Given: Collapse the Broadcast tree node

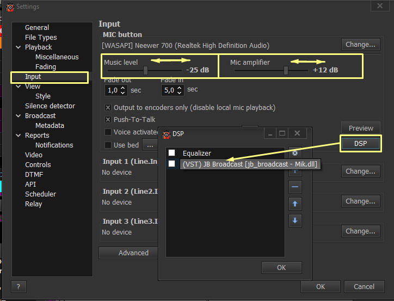Looking at the screenshot, I should [19, 116].
